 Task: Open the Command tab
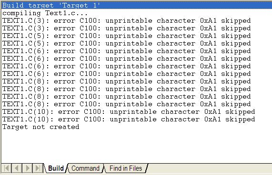click(85, 168)
